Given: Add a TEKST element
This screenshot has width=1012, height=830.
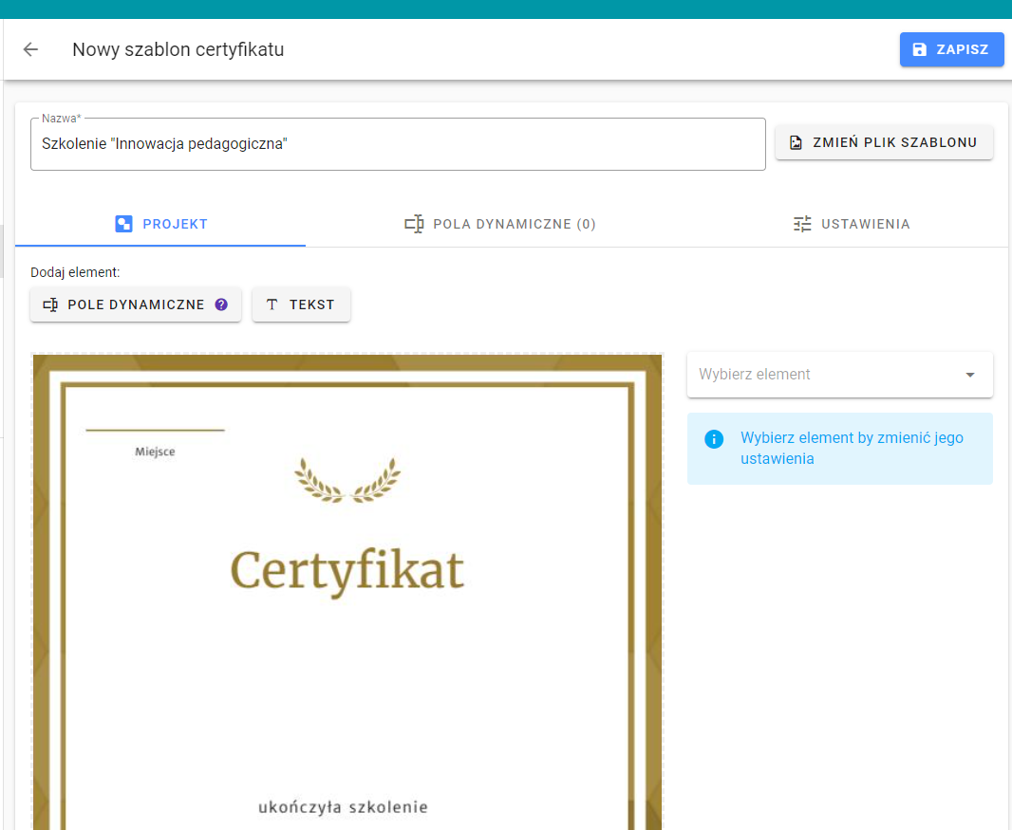Looking at the screenshot, I should [x=301, y=304].
